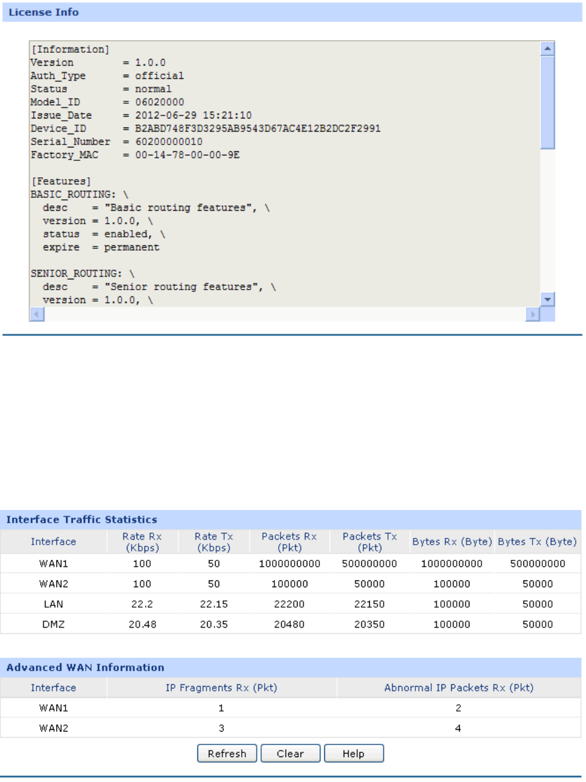Click the status = enabled line
Viewport: 586px width, 782px height.
(x=103, y=234)
